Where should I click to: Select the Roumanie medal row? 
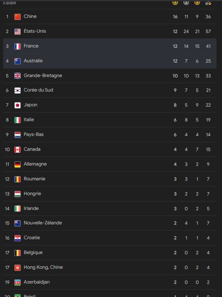(x=110, y=179)
